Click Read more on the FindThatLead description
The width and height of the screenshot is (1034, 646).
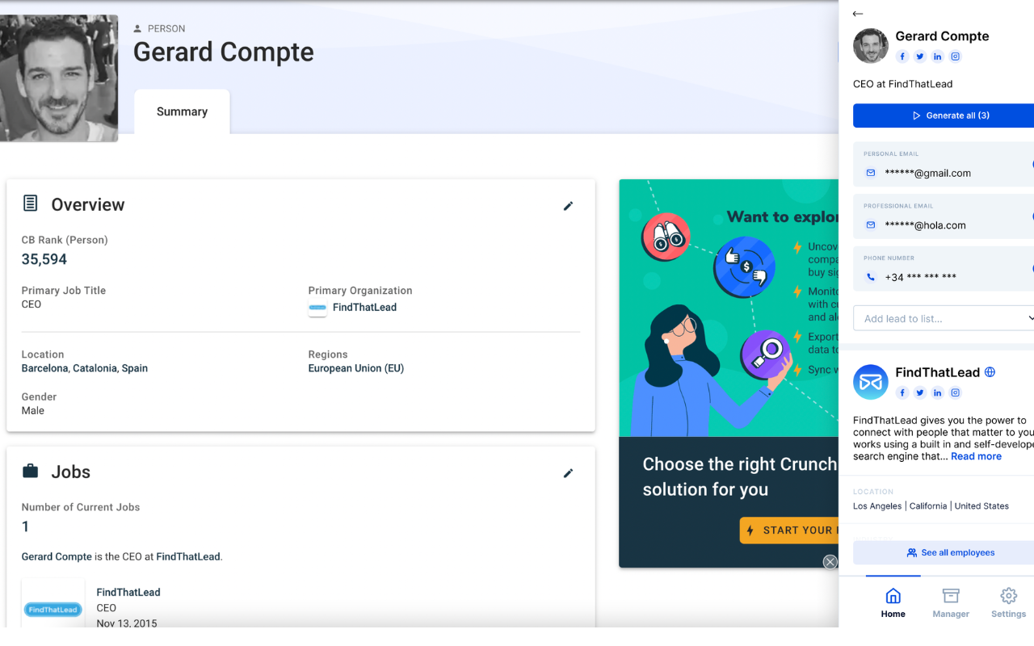coord(976,456)
